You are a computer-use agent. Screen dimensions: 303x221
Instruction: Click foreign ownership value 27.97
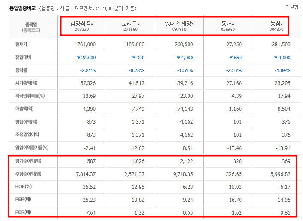(x=138, y=96)
